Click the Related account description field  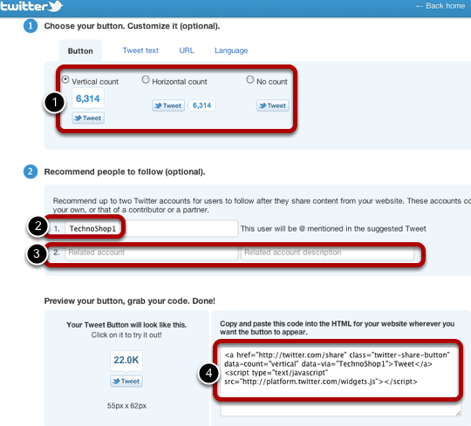click(327, 253)
